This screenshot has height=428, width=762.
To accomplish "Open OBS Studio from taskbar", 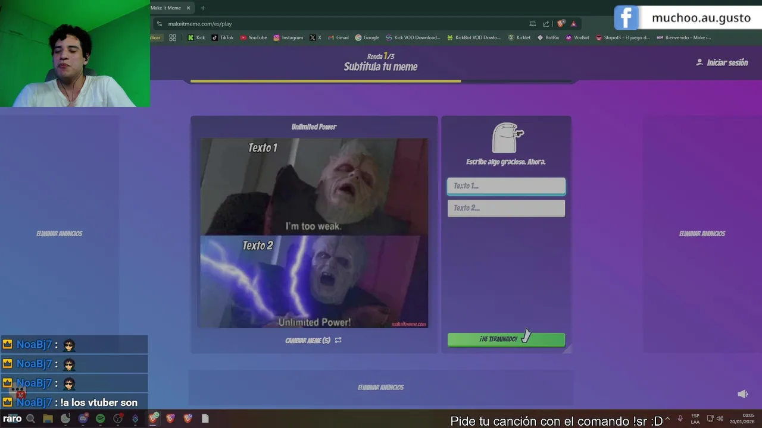I will [x=118, y=418].
